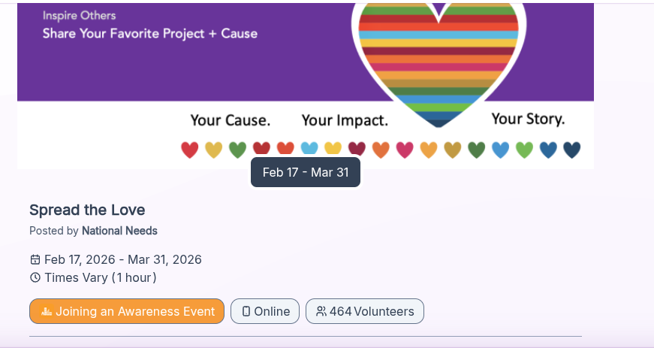Image resolution: width=654 pixels, height=348 pixels.
Task: Click the phone icon in the Online badge
Action: coord(246,311)
